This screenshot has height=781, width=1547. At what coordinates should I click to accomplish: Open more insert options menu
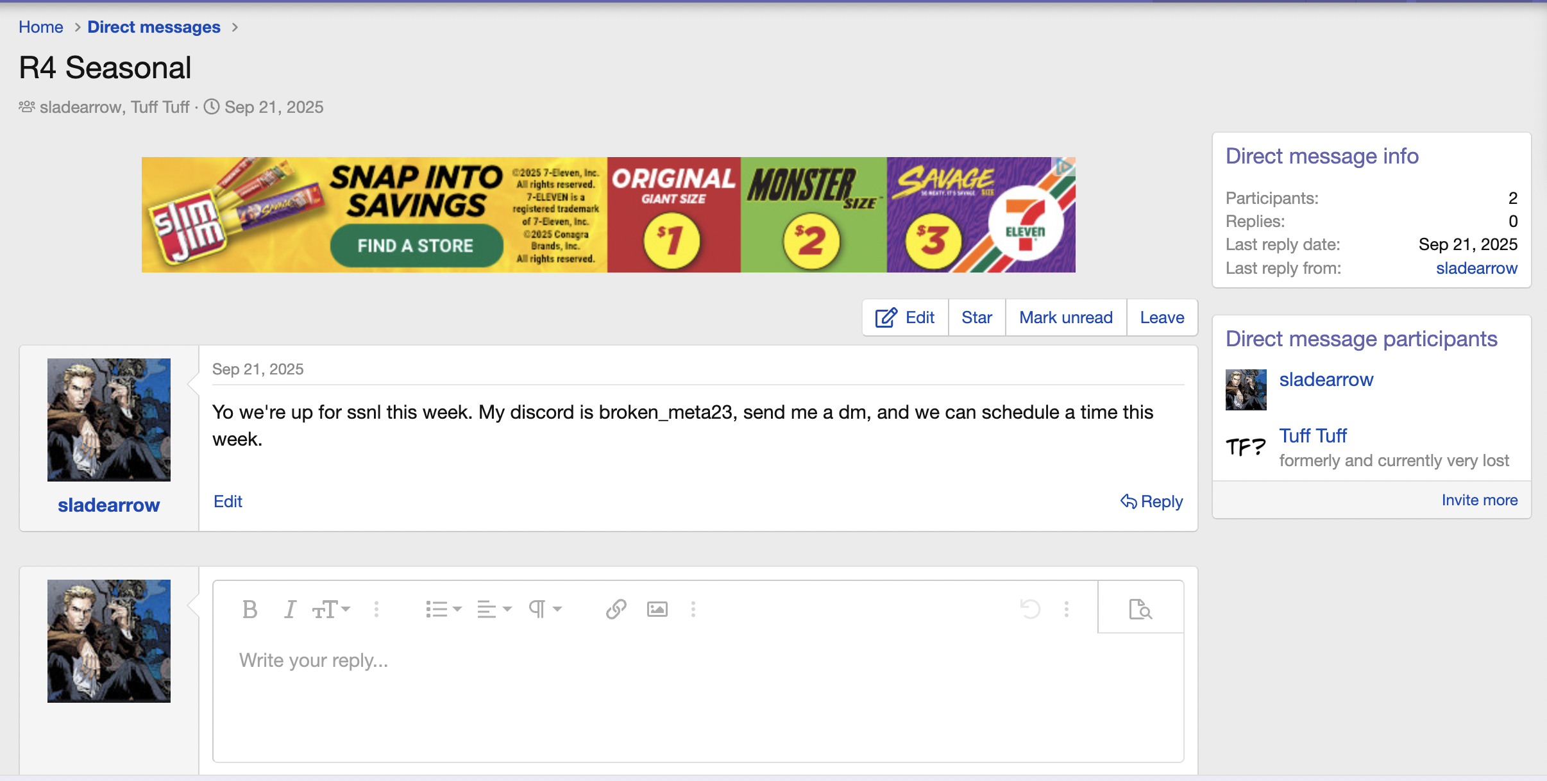coord(693,609)
